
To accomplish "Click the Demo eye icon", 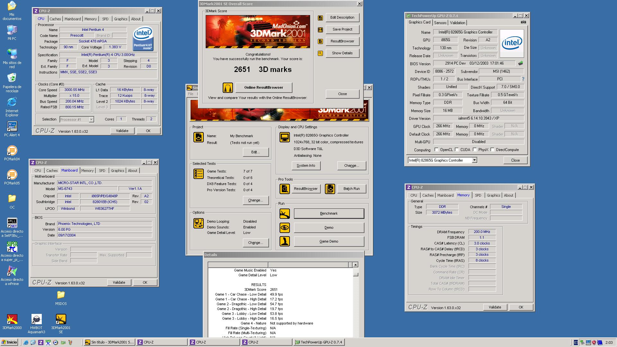I will click(285, 228).
